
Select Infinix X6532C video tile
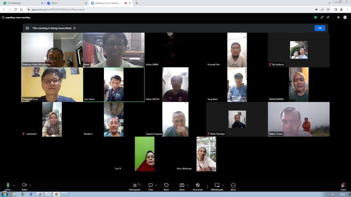click(175, 84)
